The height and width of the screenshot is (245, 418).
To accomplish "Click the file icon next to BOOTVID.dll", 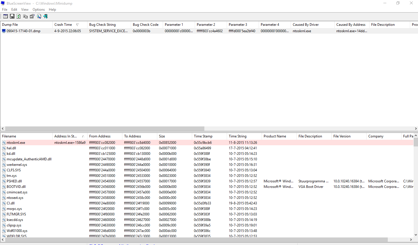I will (x=4, y=187).
